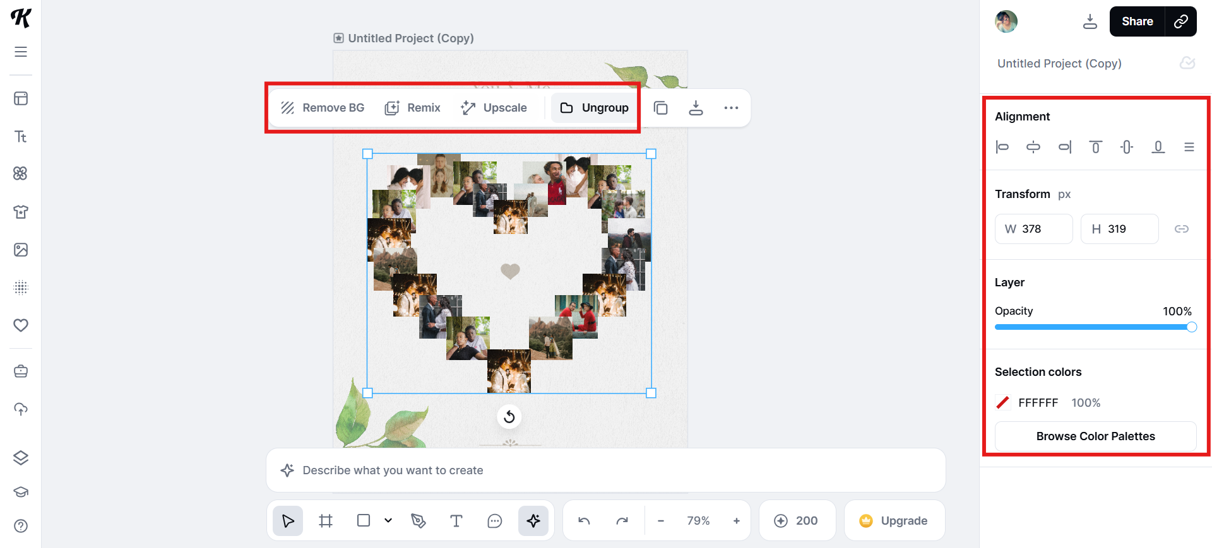This screenshot has width=1212, height=548.
Task: Duplicate the selected group
Action: [x=660, y=108]
